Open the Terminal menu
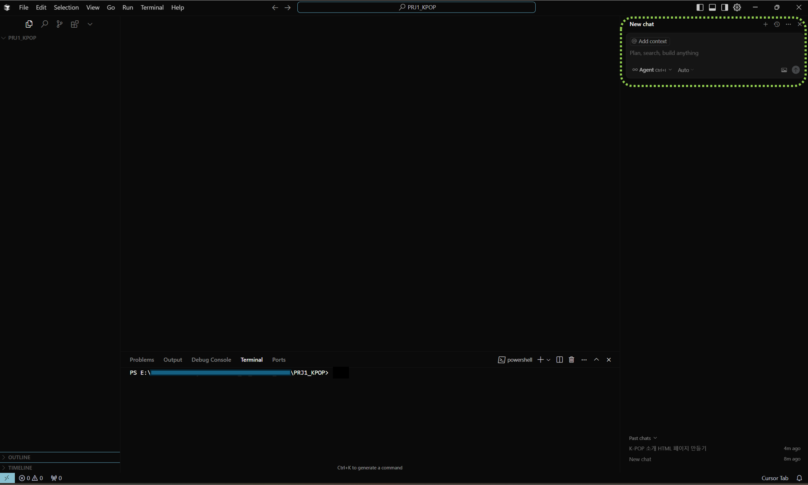The height and width of the screenshot is (485, 808). (x=152, y=7)
